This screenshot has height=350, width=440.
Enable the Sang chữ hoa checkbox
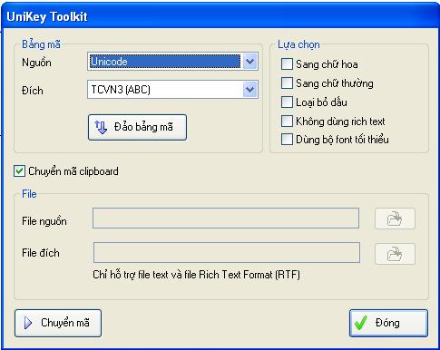[287, 64]
